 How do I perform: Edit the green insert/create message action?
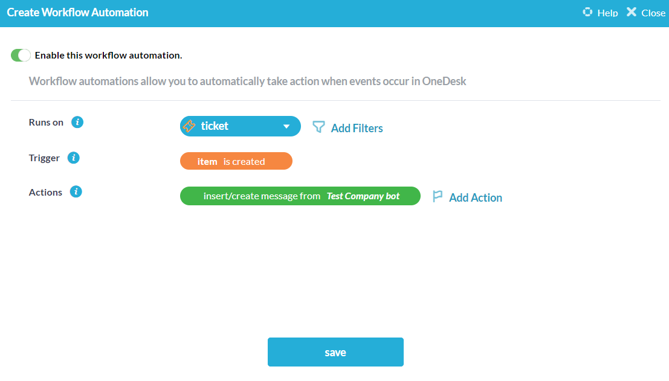262,196
